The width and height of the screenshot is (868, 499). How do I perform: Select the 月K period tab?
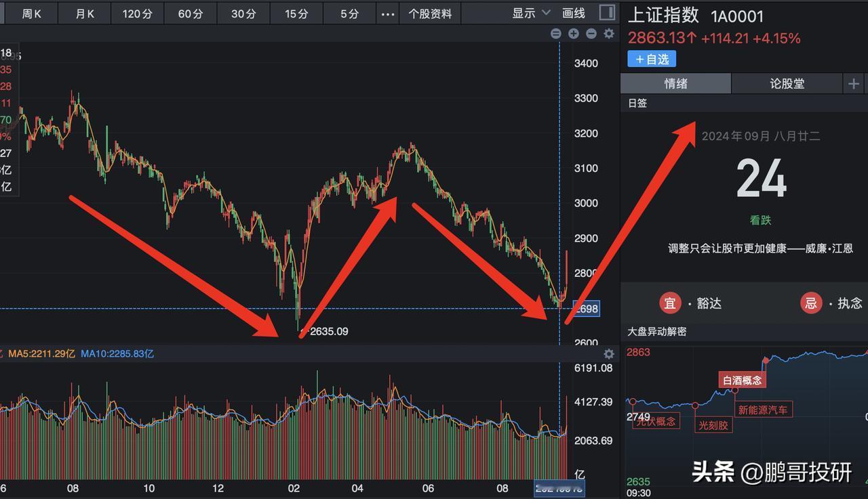[85, 14]
